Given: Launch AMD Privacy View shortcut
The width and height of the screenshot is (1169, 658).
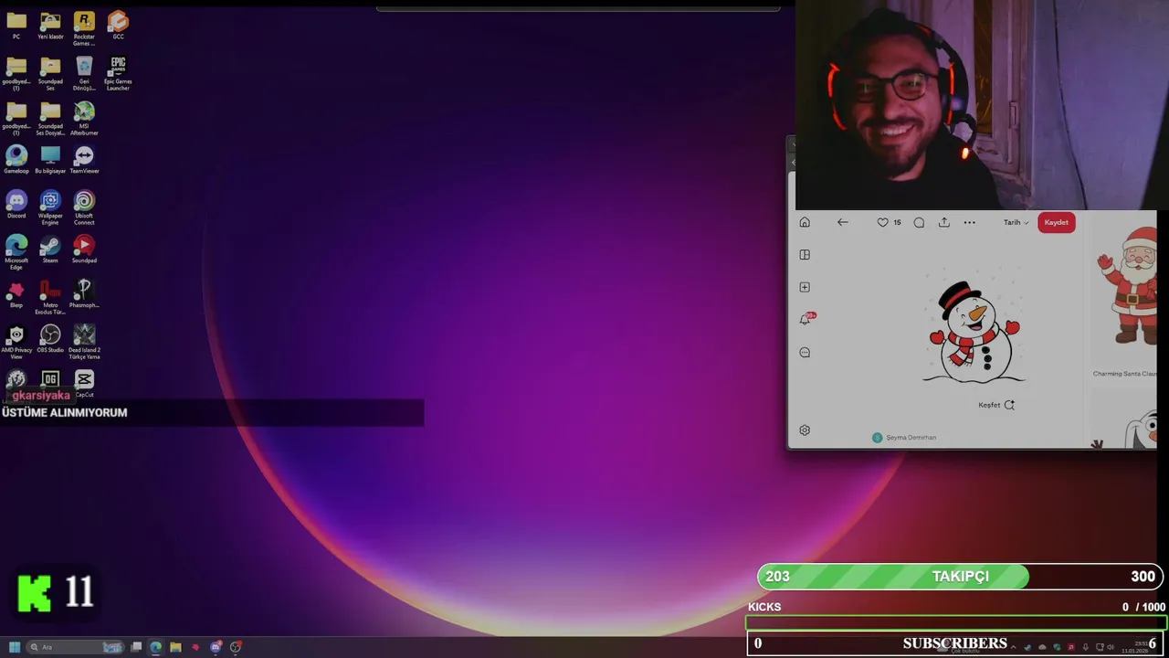Looking at the screenshot, I should coord(16,341).
